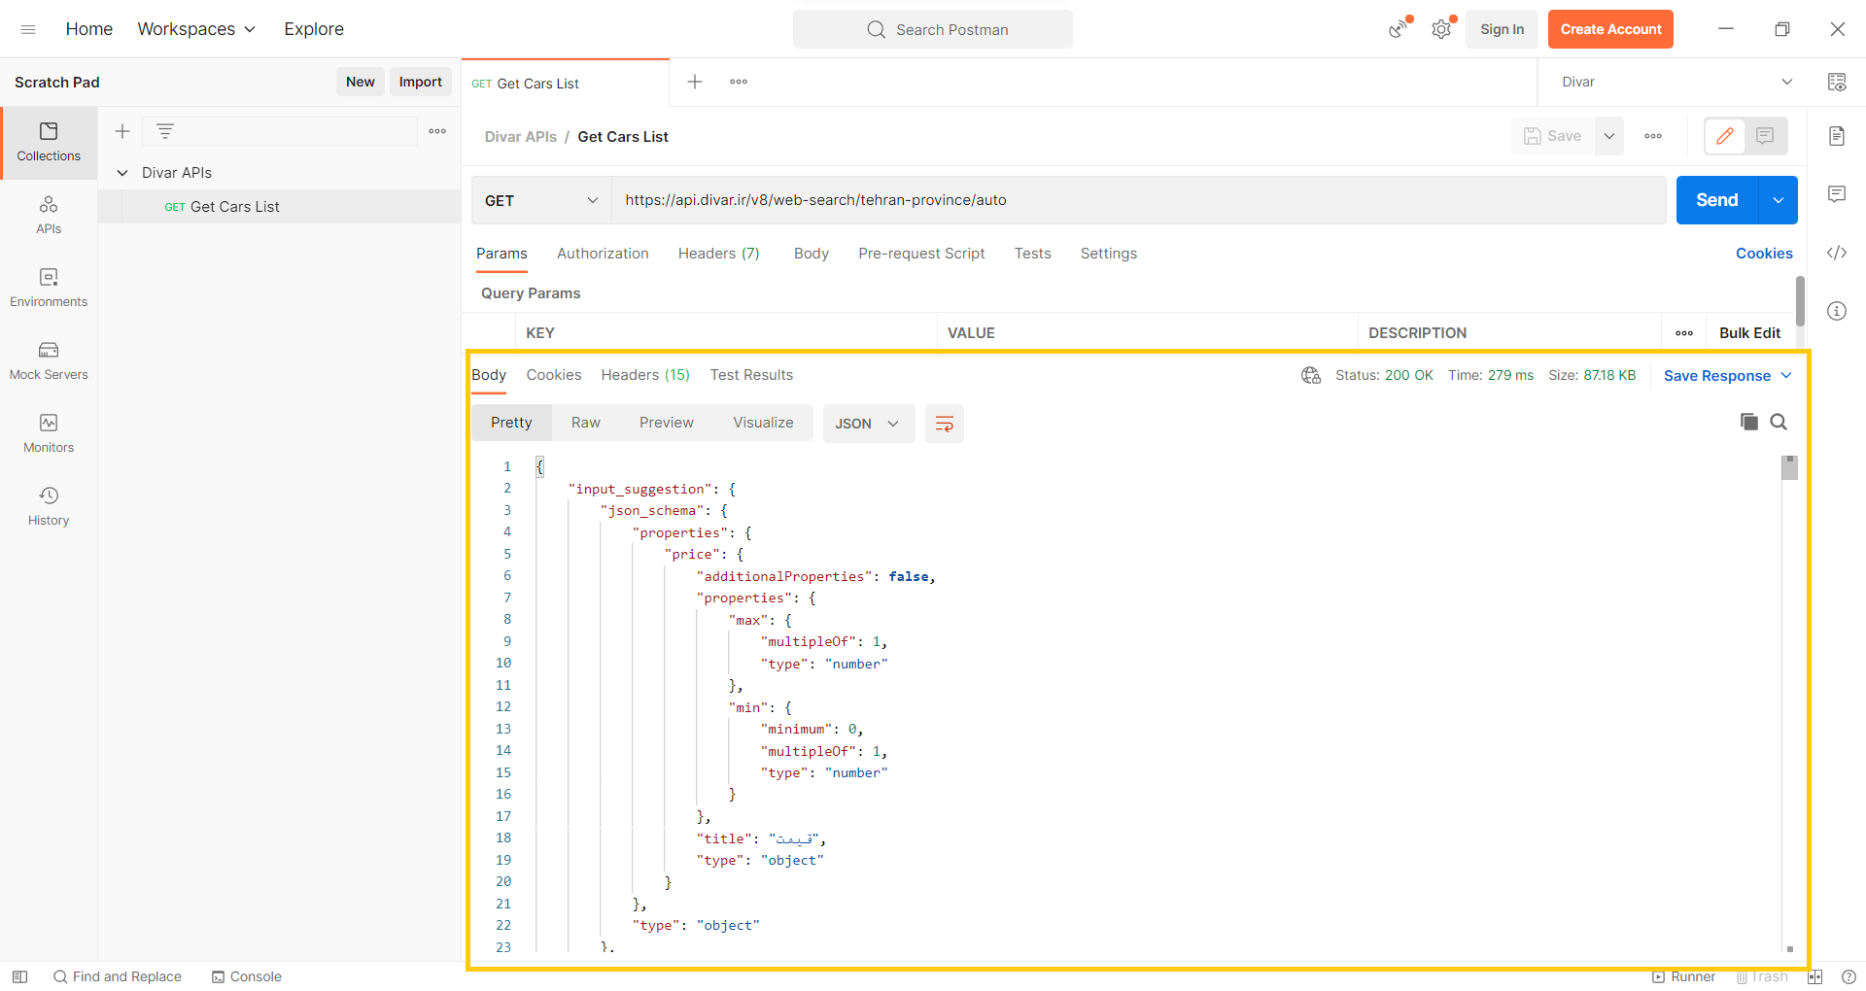Open Find and Replace in status bar

(118, 976)
